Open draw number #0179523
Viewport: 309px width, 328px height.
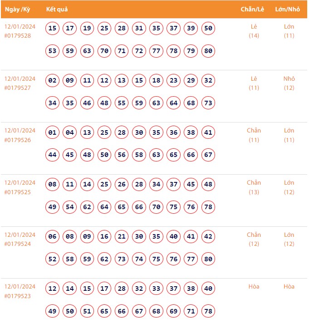tap(18, 296)
